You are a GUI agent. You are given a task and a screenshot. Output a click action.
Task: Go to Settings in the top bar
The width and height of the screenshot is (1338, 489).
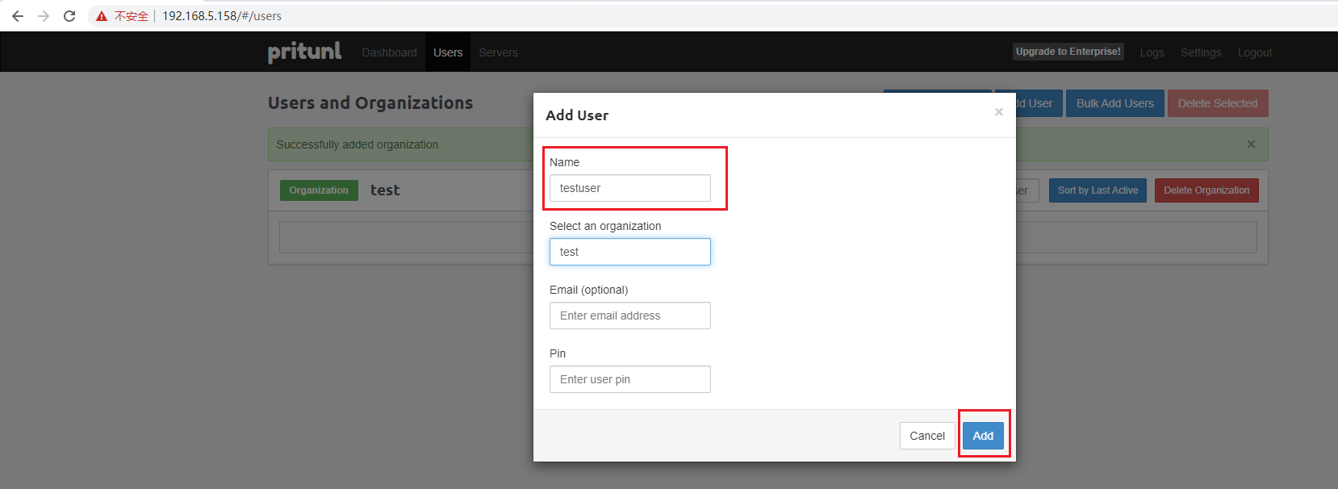point(1201,52)
